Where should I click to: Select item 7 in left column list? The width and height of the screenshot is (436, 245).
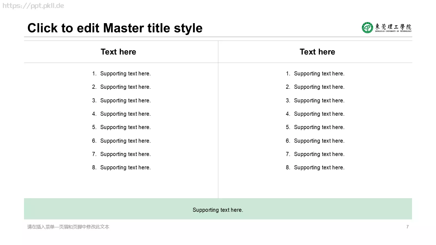click(121, 154)
